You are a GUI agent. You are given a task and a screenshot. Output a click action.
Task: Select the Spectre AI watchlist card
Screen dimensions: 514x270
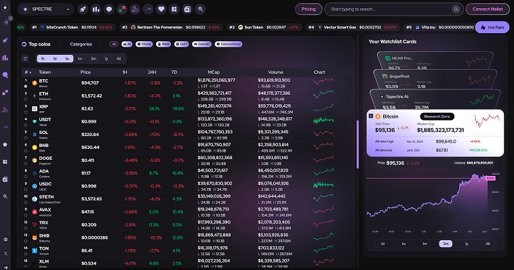(435, 100)
